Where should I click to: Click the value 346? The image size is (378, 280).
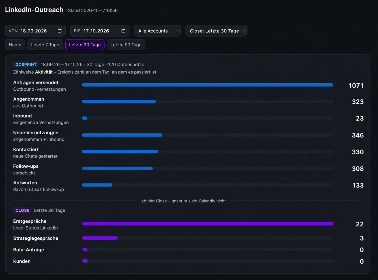pos(358,135)
